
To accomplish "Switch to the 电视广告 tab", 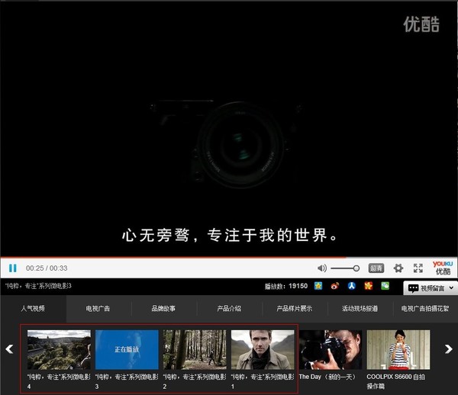I will point(98,309).
